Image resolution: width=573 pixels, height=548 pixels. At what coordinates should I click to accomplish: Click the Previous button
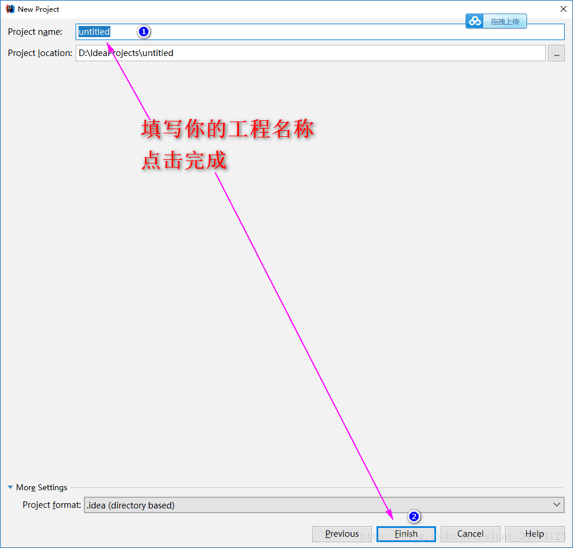342,533
